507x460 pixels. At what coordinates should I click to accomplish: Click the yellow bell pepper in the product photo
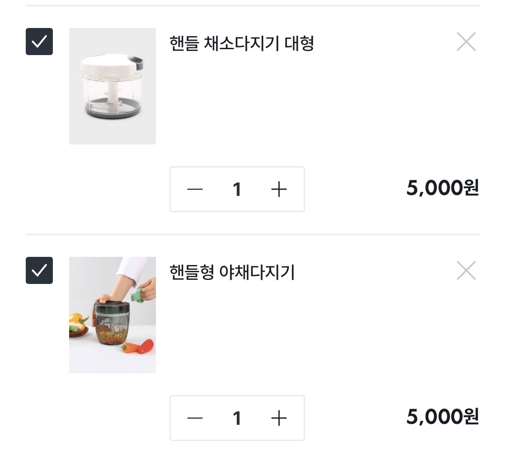[77, 320]
